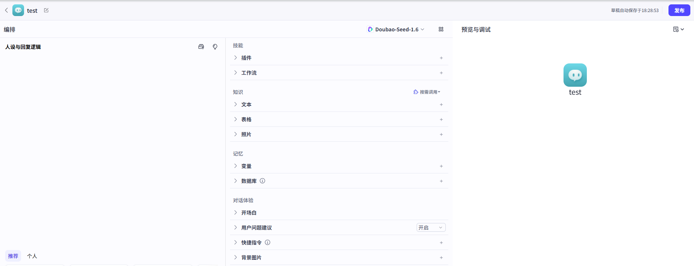The image size is (694, 266).
Task: Add a background image via the plus icon
Action: pyautogui.click(x=441, y=258)
